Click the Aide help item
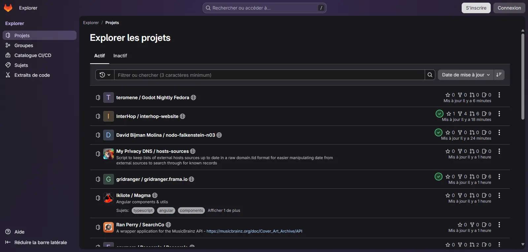Viewport: 528px width, 252px height. (x=15, y=232)
